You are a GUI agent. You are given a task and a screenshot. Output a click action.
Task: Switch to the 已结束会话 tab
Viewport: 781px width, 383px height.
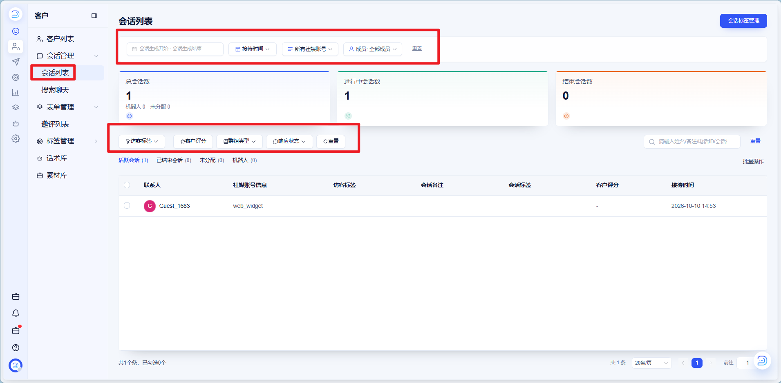(x=174, y=160)
